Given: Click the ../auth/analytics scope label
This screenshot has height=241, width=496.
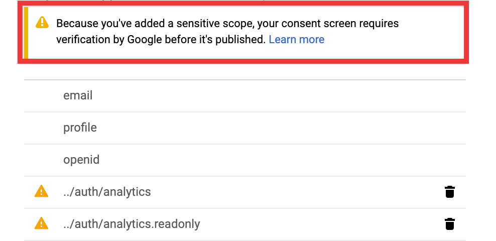Looking at the screenshot, I should pos(107,192).
